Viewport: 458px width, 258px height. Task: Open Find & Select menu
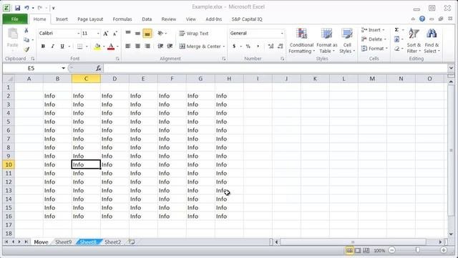(432, 41)
